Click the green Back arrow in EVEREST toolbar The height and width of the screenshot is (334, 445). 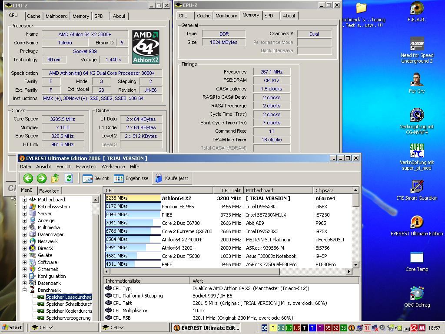pyautogui.click(x=28, y=178)
